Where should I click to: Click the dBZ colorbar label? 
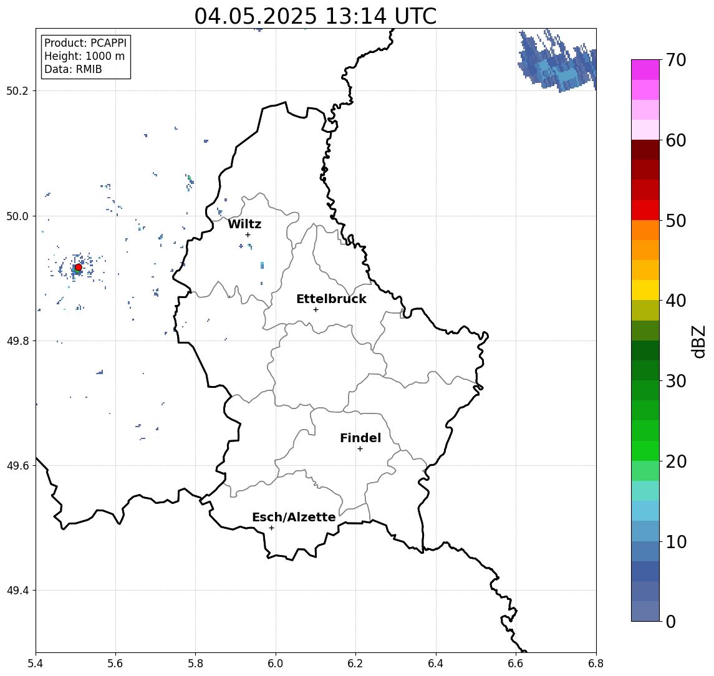pos(698,341)
